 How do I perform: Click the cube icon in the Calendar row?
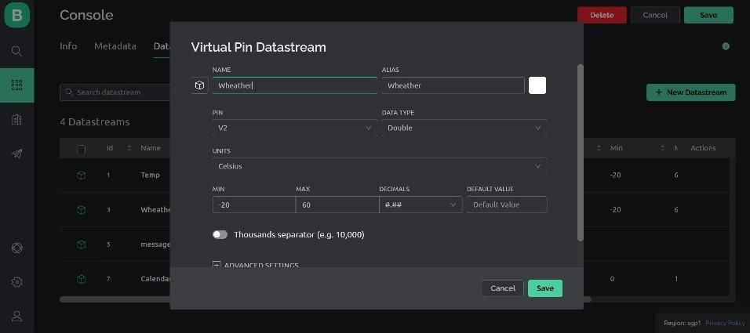[82, 279]
